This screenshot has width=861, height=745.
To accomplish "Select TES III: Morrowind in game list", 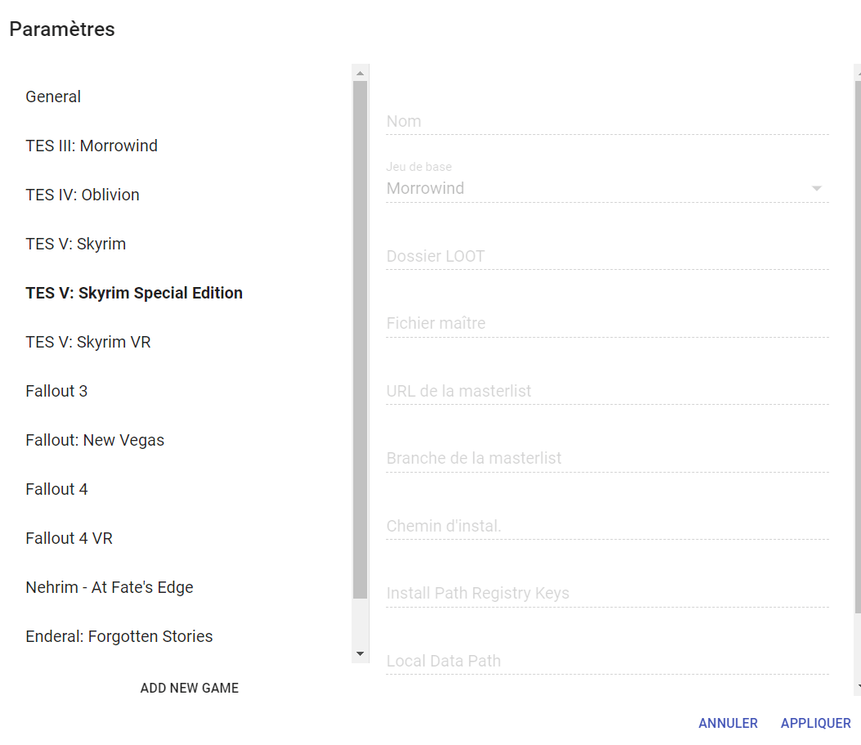I will coord(92,146).
